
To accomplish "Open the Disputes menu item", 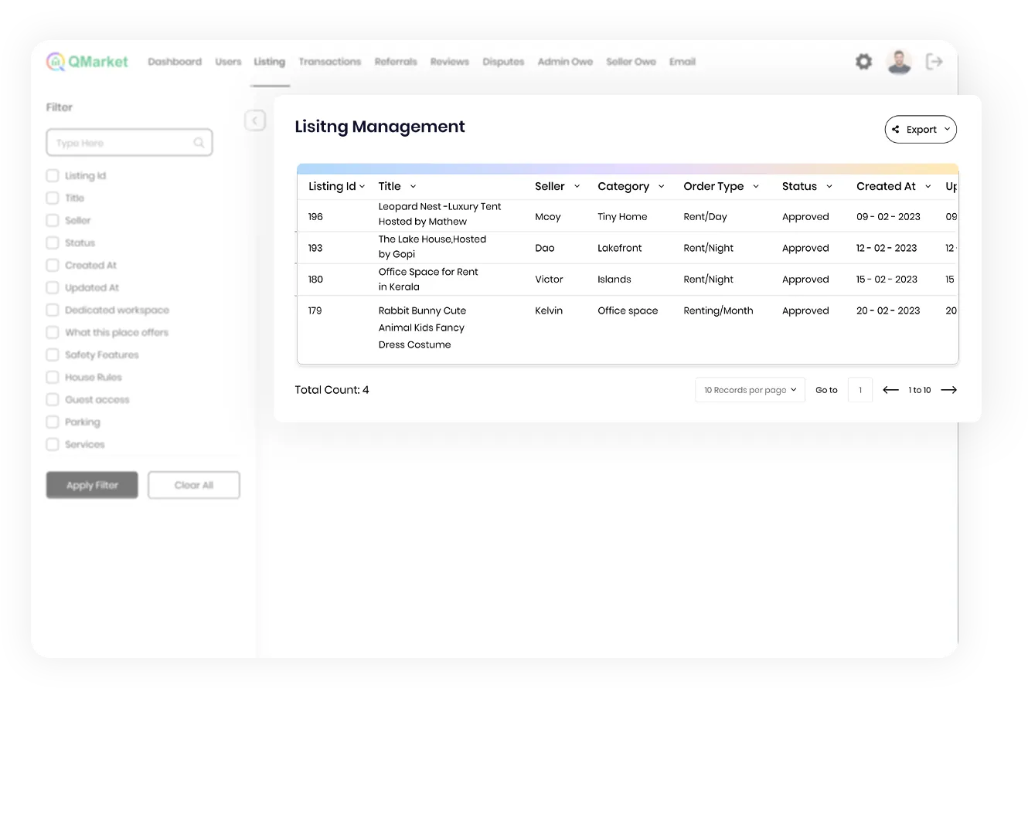I will tap(503, 62).
